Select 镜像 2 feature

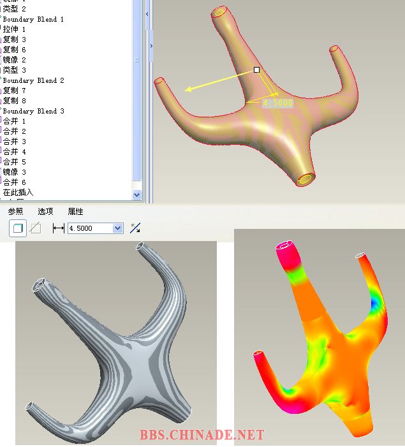(x=14, y=60)
